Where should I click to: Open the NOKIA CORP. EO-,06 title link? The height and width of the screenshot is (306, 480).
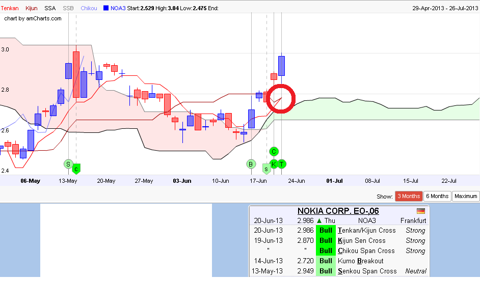coord(338,211)
